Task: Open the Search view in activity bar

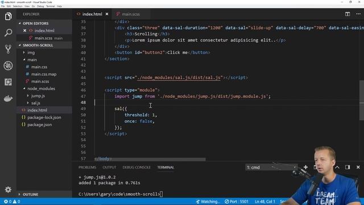Action: [8, 32]
